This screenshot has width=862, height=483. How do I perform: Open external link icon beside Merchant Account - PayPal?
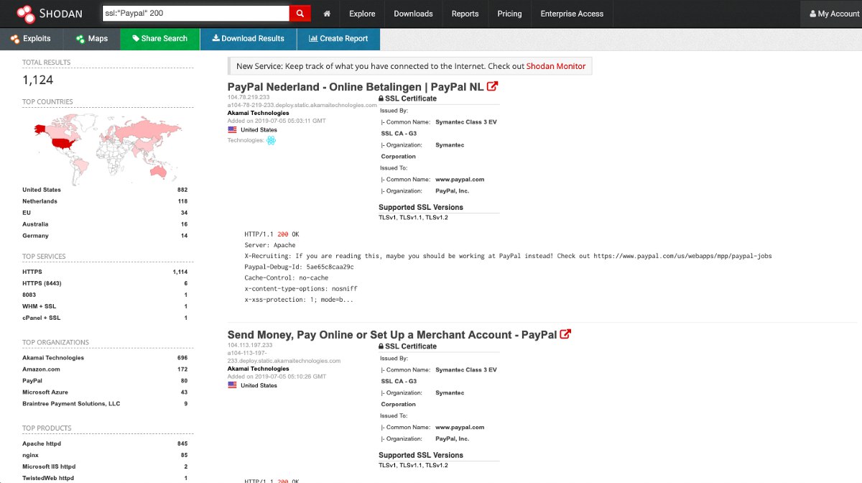click(x=565, y=334)
